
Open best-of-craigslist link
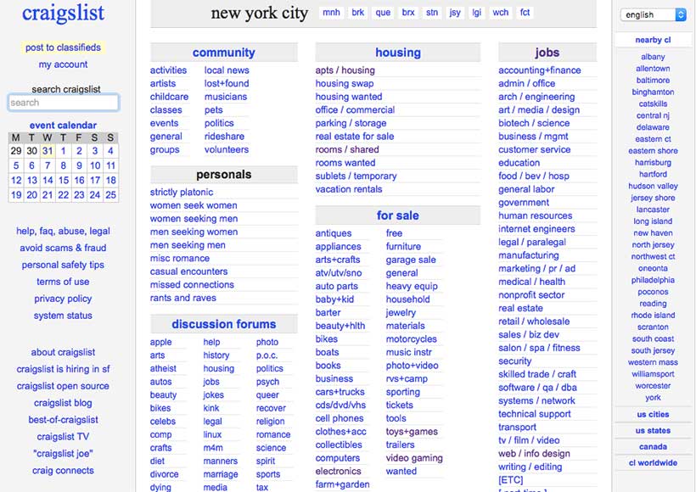point(63,420)
